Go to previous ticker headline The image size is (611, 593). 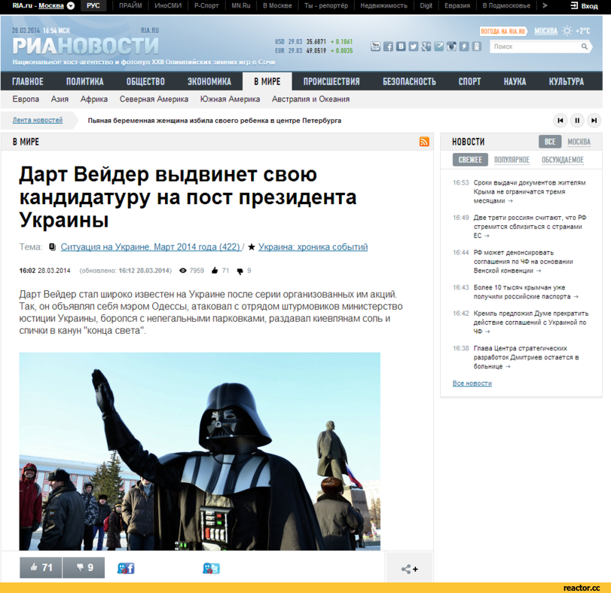click(561, 121)
